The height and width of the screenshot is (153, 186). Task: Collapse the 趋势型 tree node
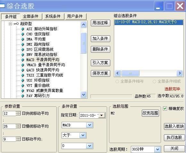coord(11,24)
